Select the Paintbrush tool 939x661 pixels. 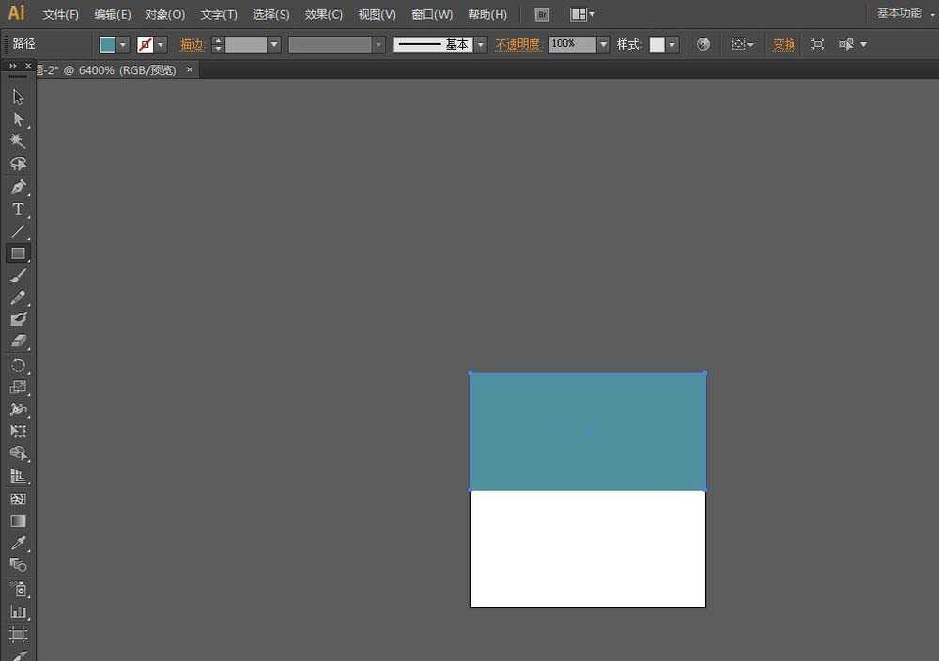[x=18, y=275]
